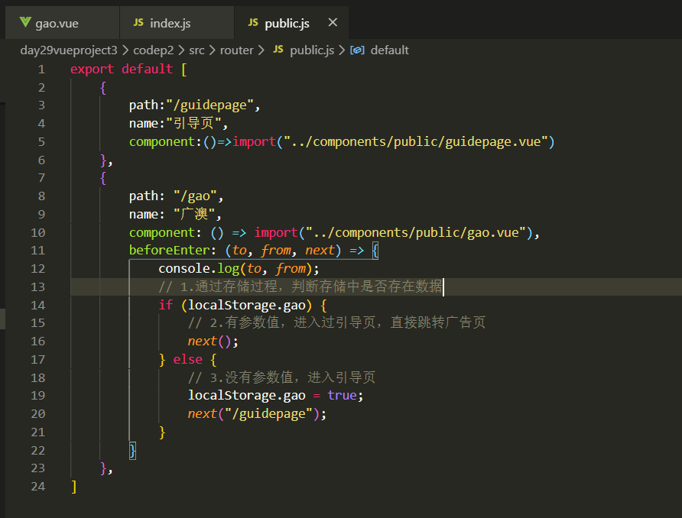
Task: Click the comment on line 13
Action: [300, 287]
